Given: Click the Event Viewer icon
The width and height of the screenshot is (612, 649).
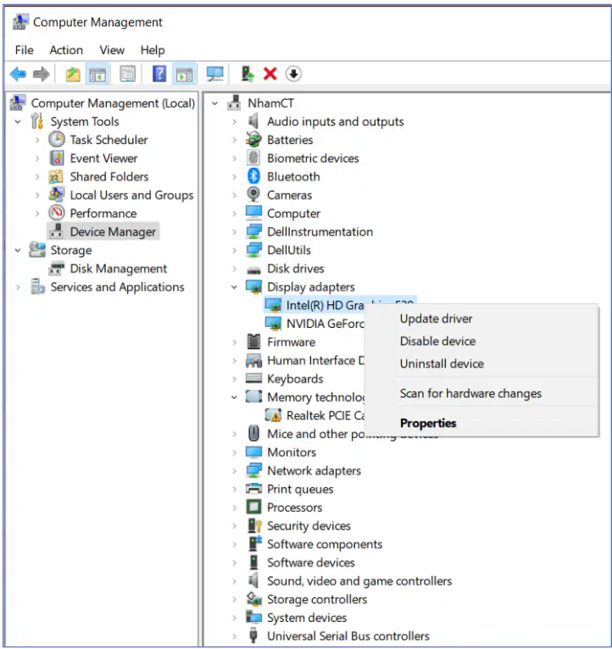Looking at the screenshot, I should pos(57,158).
